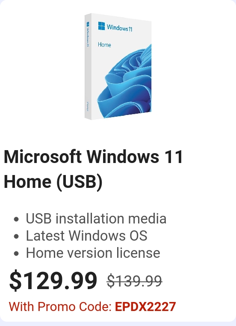Open the Microsoft Windows 11 Home (USB) title link
Screen dimensions: 236x326
coord(93,169)
